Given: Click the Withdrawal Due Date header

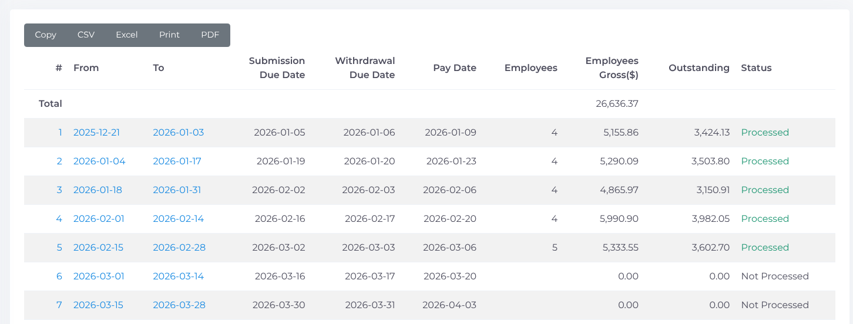Looking at the screenshot, I should [x=365, y=68].
